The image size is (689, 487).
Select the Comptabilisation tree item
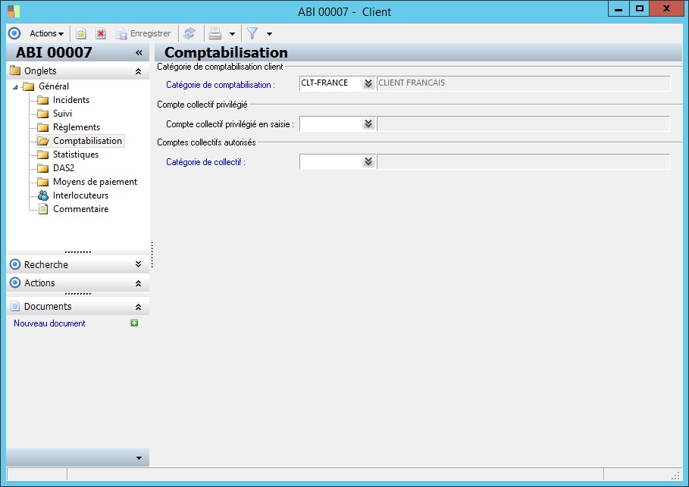coord(87,141)
